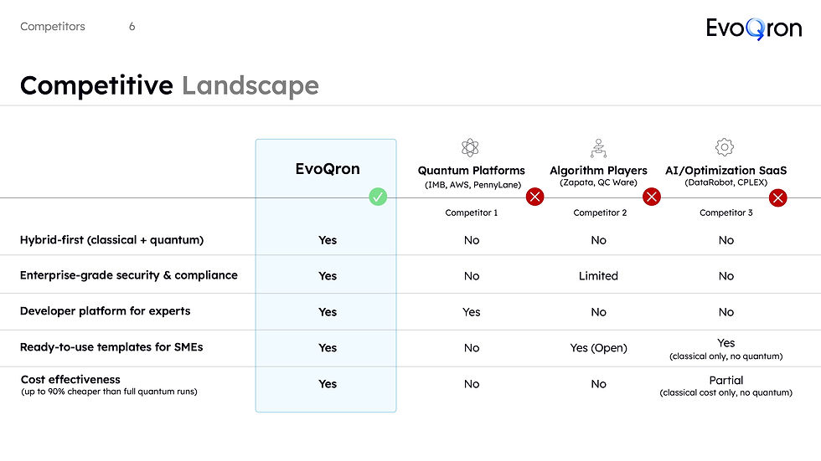Screen dimensions: 821x461
Task: Select the Hybrid-first (classical + quantum) row label
Action: [111, 240]
